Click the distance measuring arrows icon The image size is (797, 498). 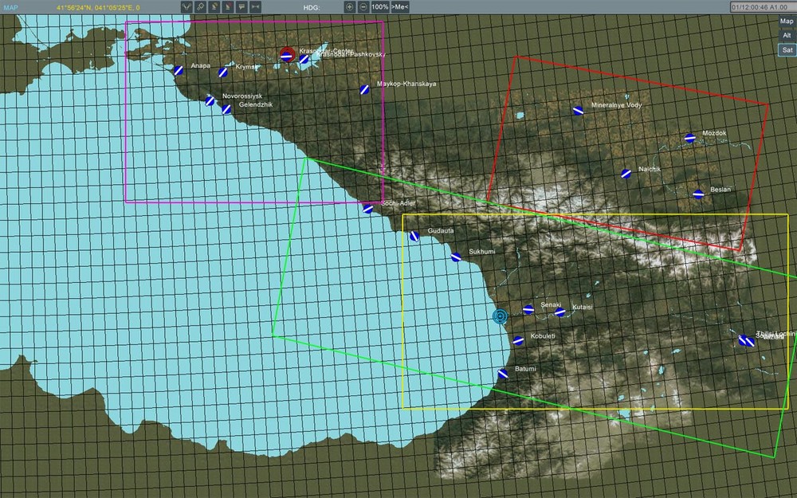point(256,6)
